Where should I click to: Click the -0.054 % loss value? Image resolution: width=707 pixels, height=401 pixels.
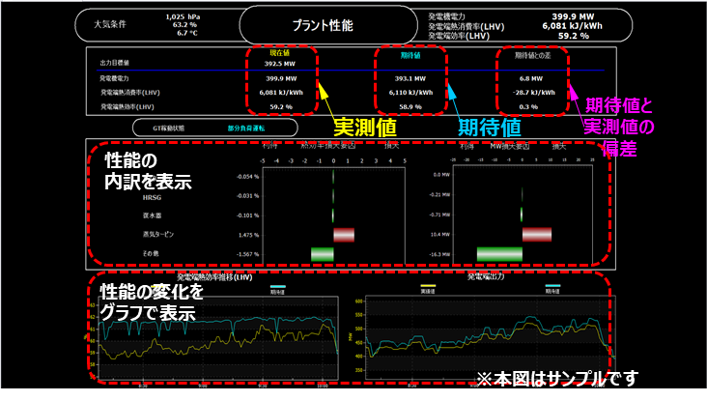coord(248,177)
